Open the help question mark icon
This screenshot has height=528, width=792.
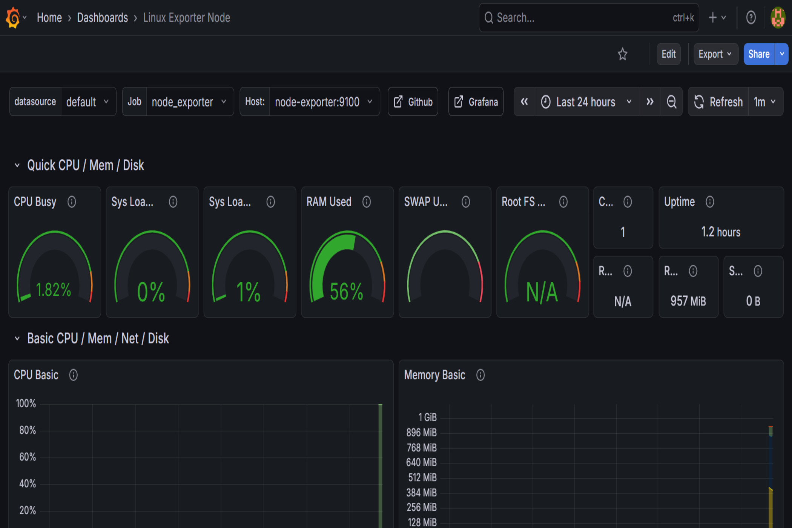pyautogui.click(x=751, y=17)
